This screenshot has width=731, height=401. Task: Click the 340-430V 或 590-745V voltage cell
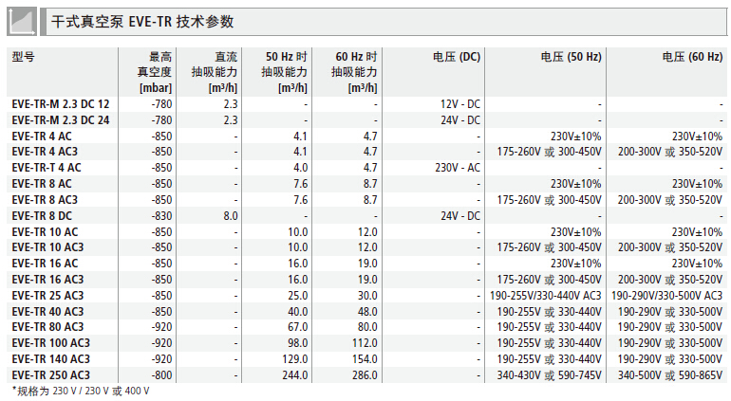click(x=549, y=375)
